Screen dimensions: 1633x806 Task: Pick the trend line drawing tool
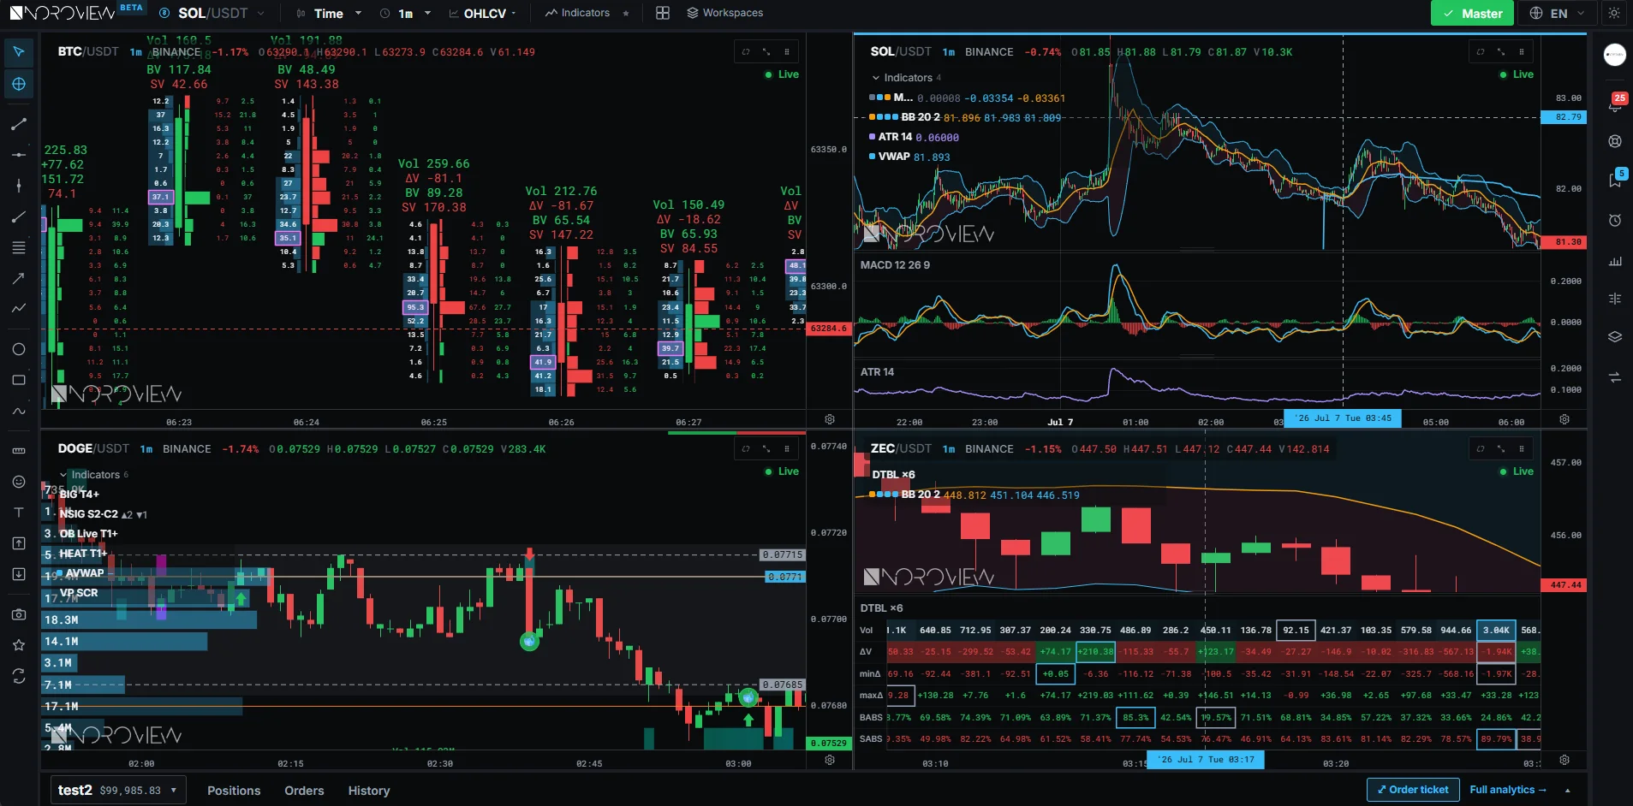point(19,124)
